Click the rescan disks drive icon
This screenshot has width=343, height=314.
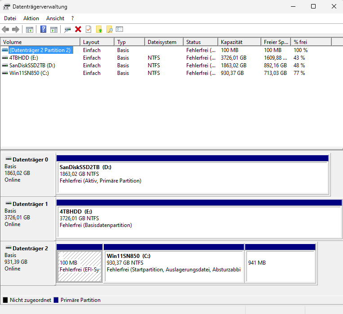click(67, 29)
